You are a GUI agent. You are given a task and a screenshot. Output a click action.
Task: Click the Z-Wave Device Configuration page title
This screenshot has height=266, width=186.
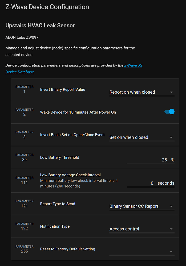tap(47, 7)
